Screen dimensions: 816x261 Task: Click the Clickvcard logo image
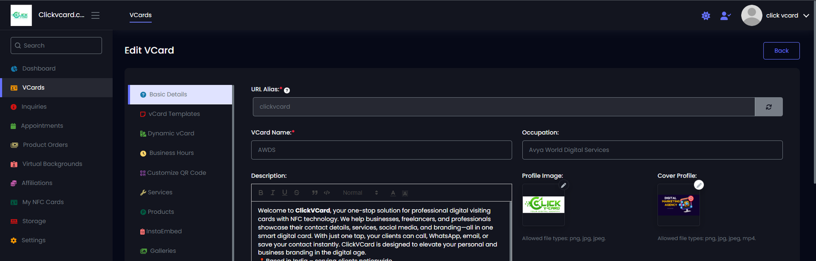click(x=21, y=15)
